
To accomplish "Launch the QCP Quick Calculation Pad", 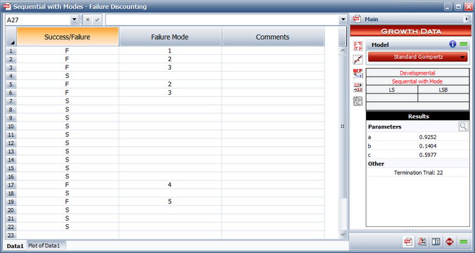I will (x=357, y=74).
